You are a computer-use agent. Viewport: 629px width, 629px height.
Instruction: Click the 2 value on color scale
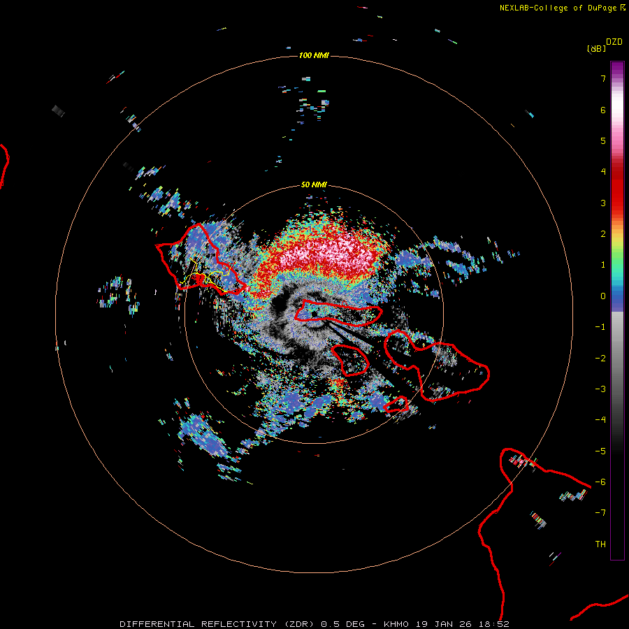pyautogui.click(x=603, y=234)
